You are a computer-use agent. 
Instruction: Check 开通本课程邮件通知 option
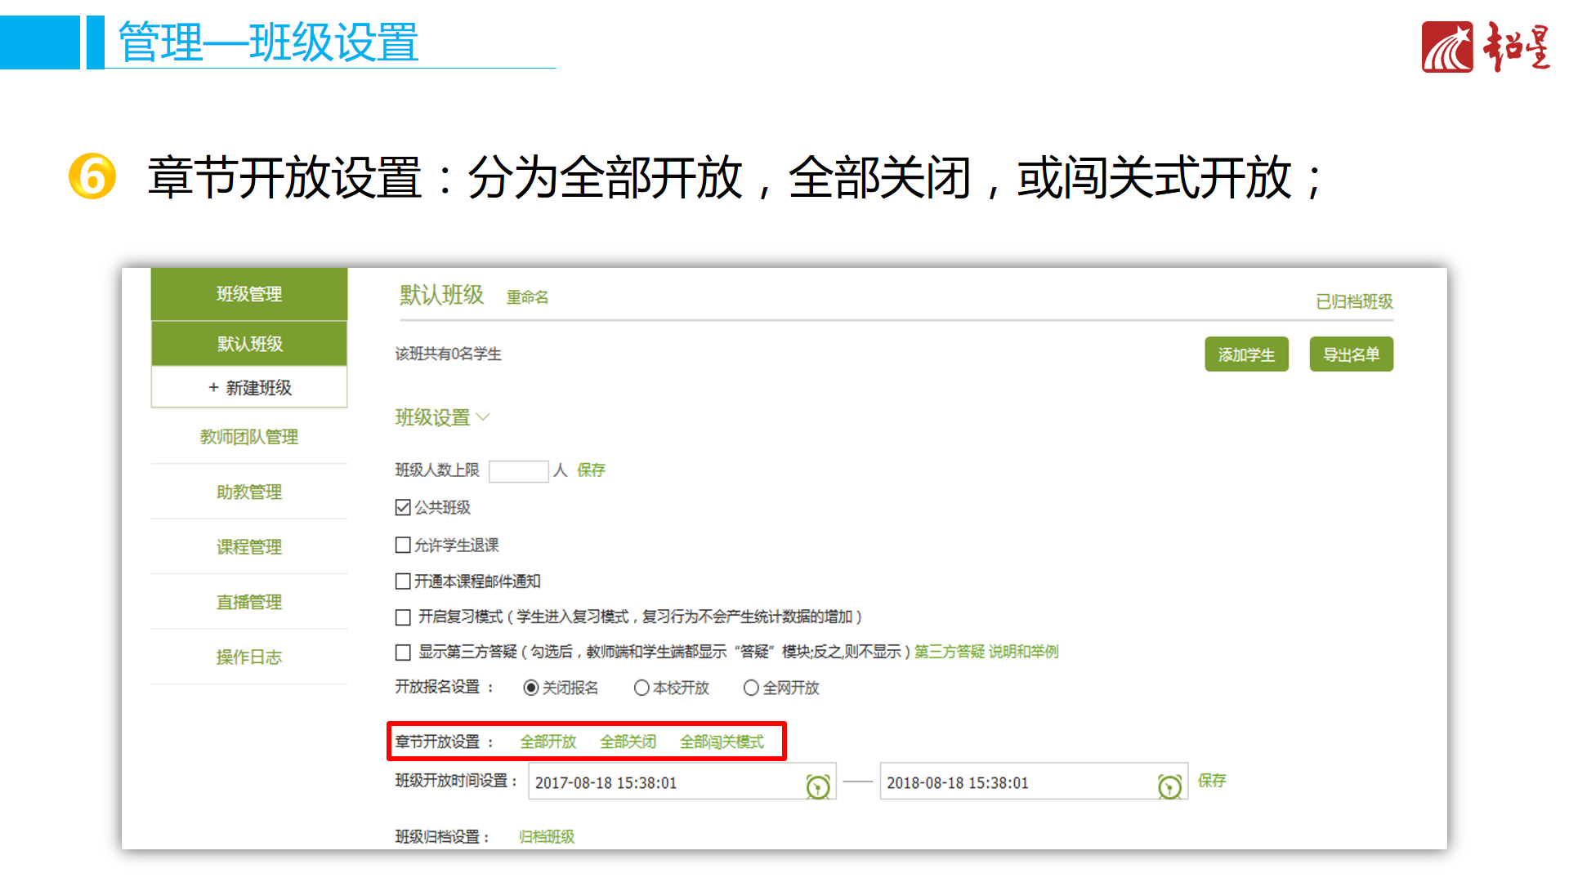coord(403,581)
